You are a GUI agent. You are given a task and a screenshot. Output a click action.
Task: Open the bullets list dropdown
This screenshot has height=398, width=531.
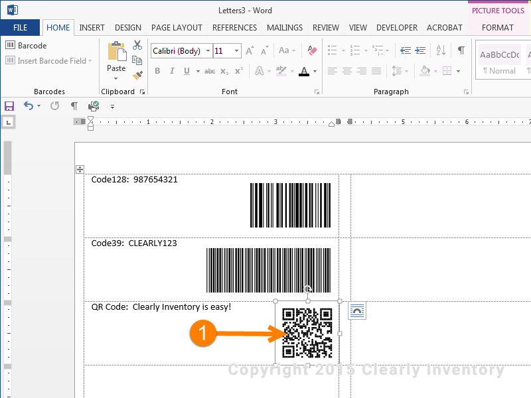[x=343, y=51]
